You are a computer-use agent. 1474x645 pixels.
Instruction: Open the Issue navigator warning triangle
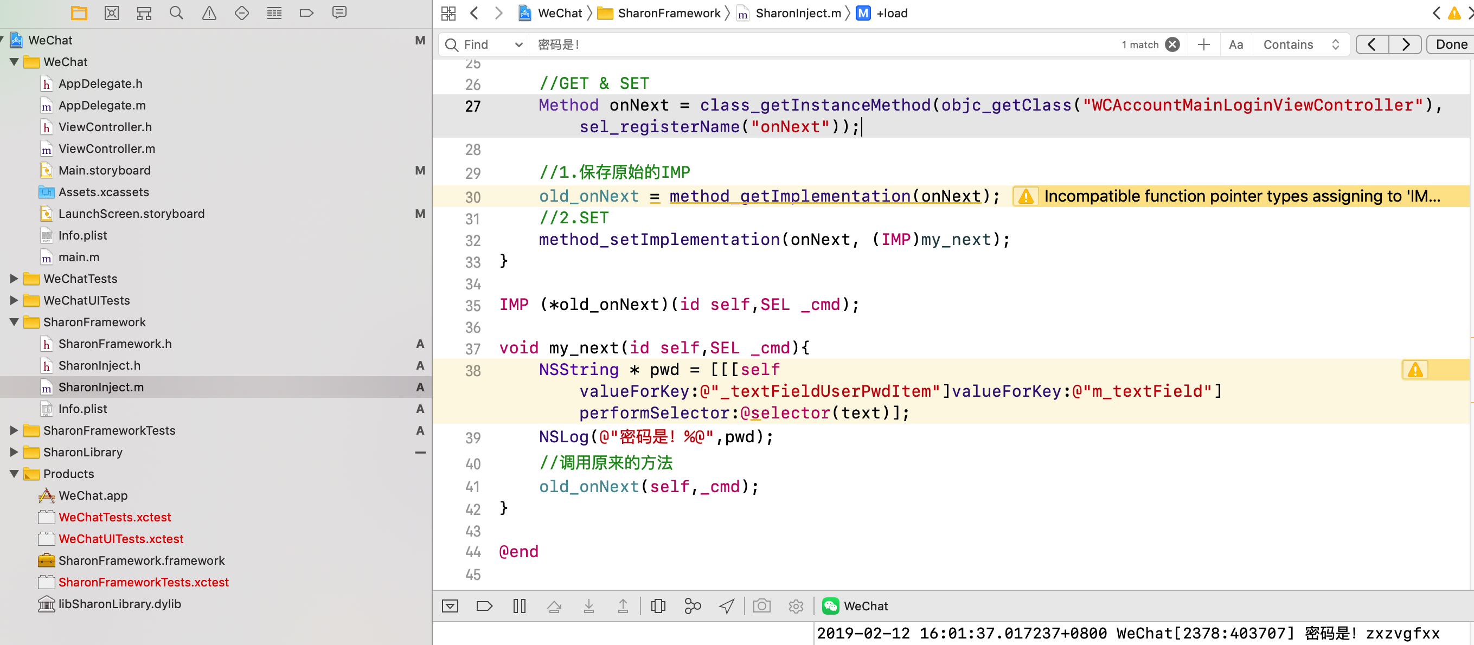tap(209, 13)
